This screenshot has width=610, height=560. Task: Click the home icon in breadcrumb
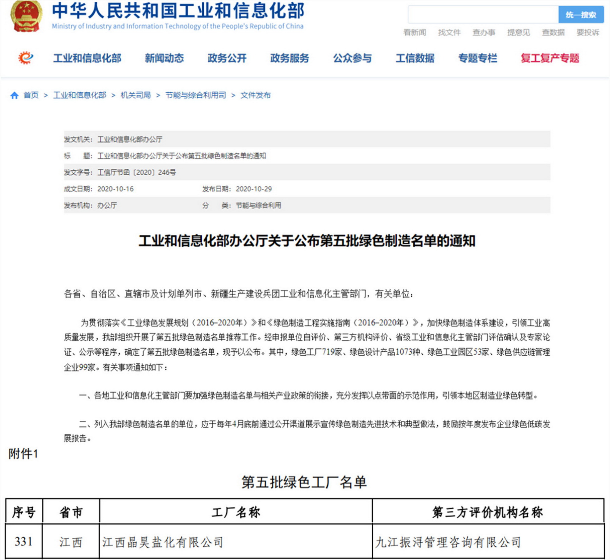(14, 95)
